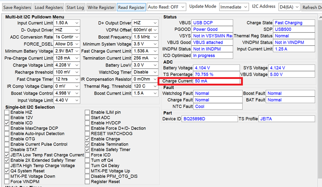The height and width of the screenshot is (187, 322).
Task: Uncheck the Enable Charge checkbox
Action: [87, 139]
